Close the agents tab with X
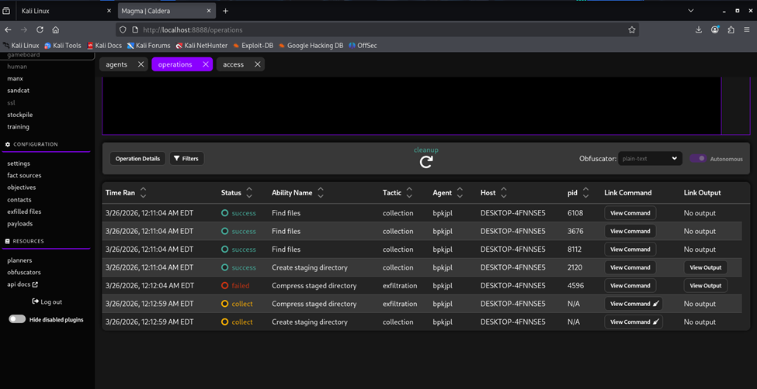 [x=141, y=64]
